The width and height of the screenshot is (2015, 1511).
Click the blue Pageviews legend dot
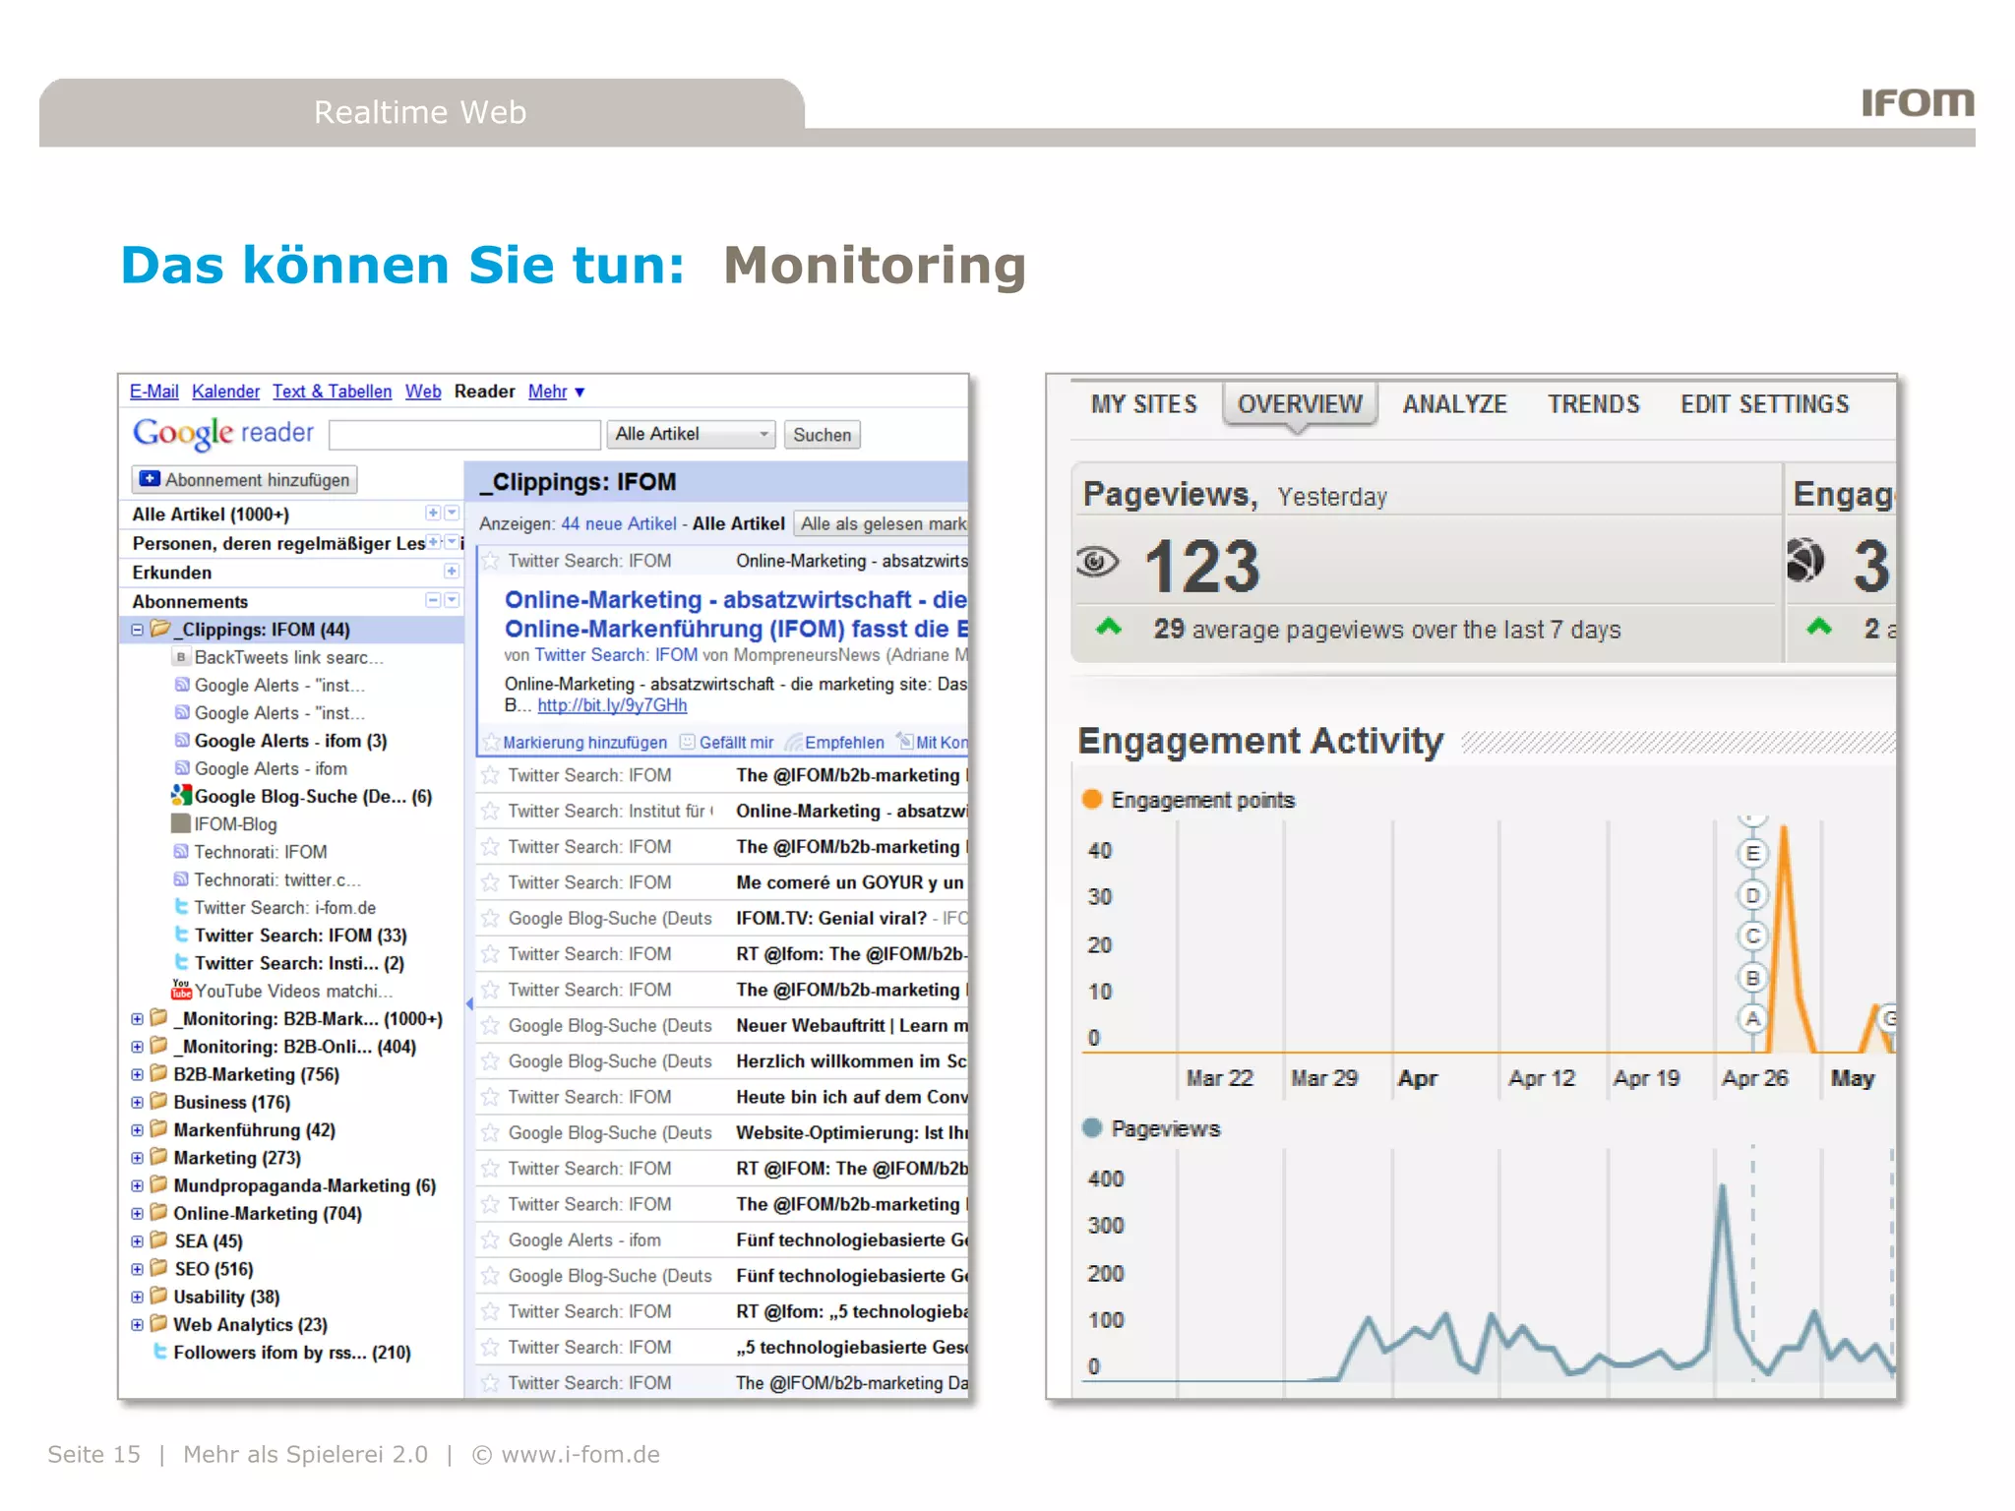pyautogui.click(x=1092, y=1128)
